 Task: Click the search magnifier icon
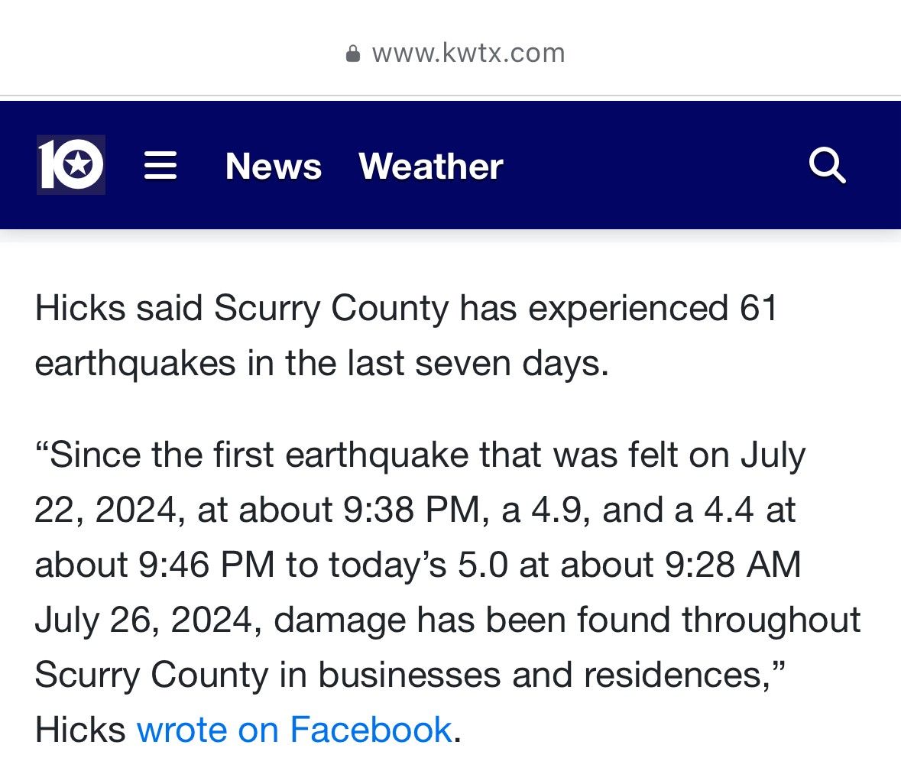(x=827, y=166)
